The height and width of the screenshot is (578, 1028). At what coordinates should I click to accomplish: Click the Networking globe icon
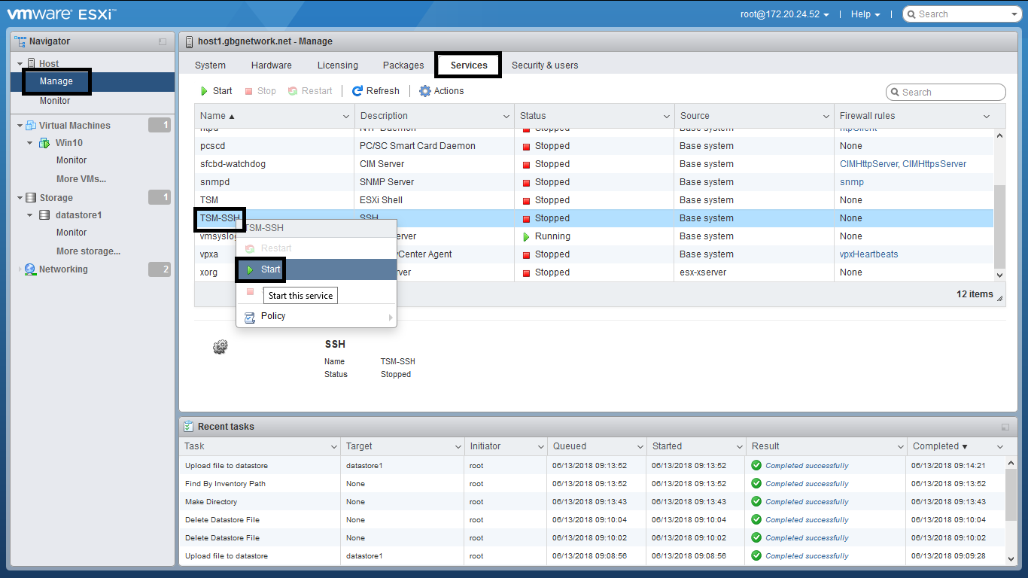30,269
